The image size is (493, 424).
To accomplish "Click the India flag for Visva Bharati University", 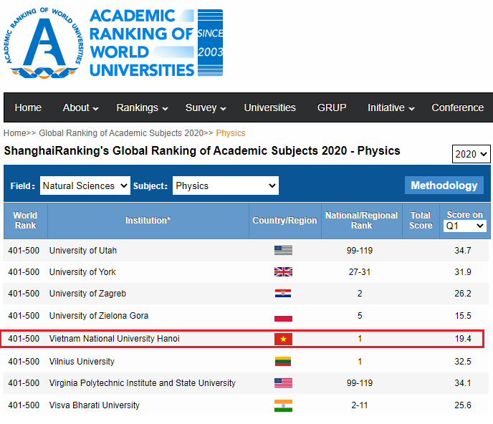I will [x=283, y=405].
